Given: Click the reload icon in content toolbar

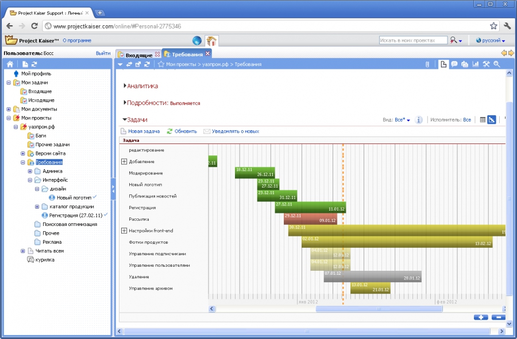Looking at the screenshot, I should click(147, 64).
